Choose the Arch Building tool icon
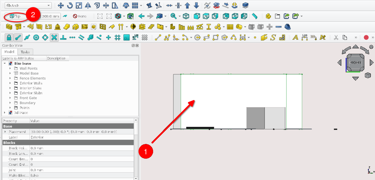Viewport: 375px width, 180px height. coord(75,27)
